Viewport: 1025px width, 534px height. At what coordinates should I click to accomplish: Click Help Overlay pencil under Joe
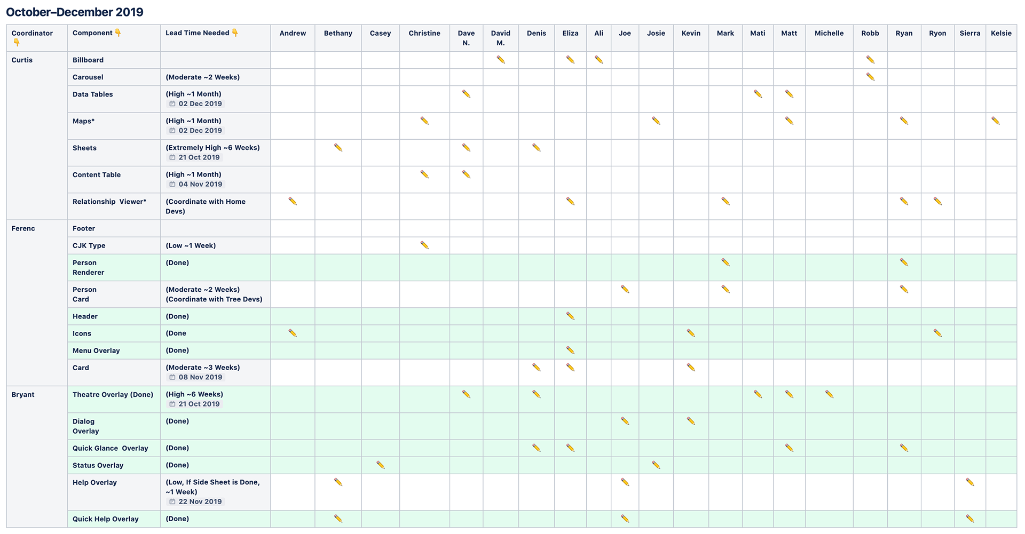625,482
